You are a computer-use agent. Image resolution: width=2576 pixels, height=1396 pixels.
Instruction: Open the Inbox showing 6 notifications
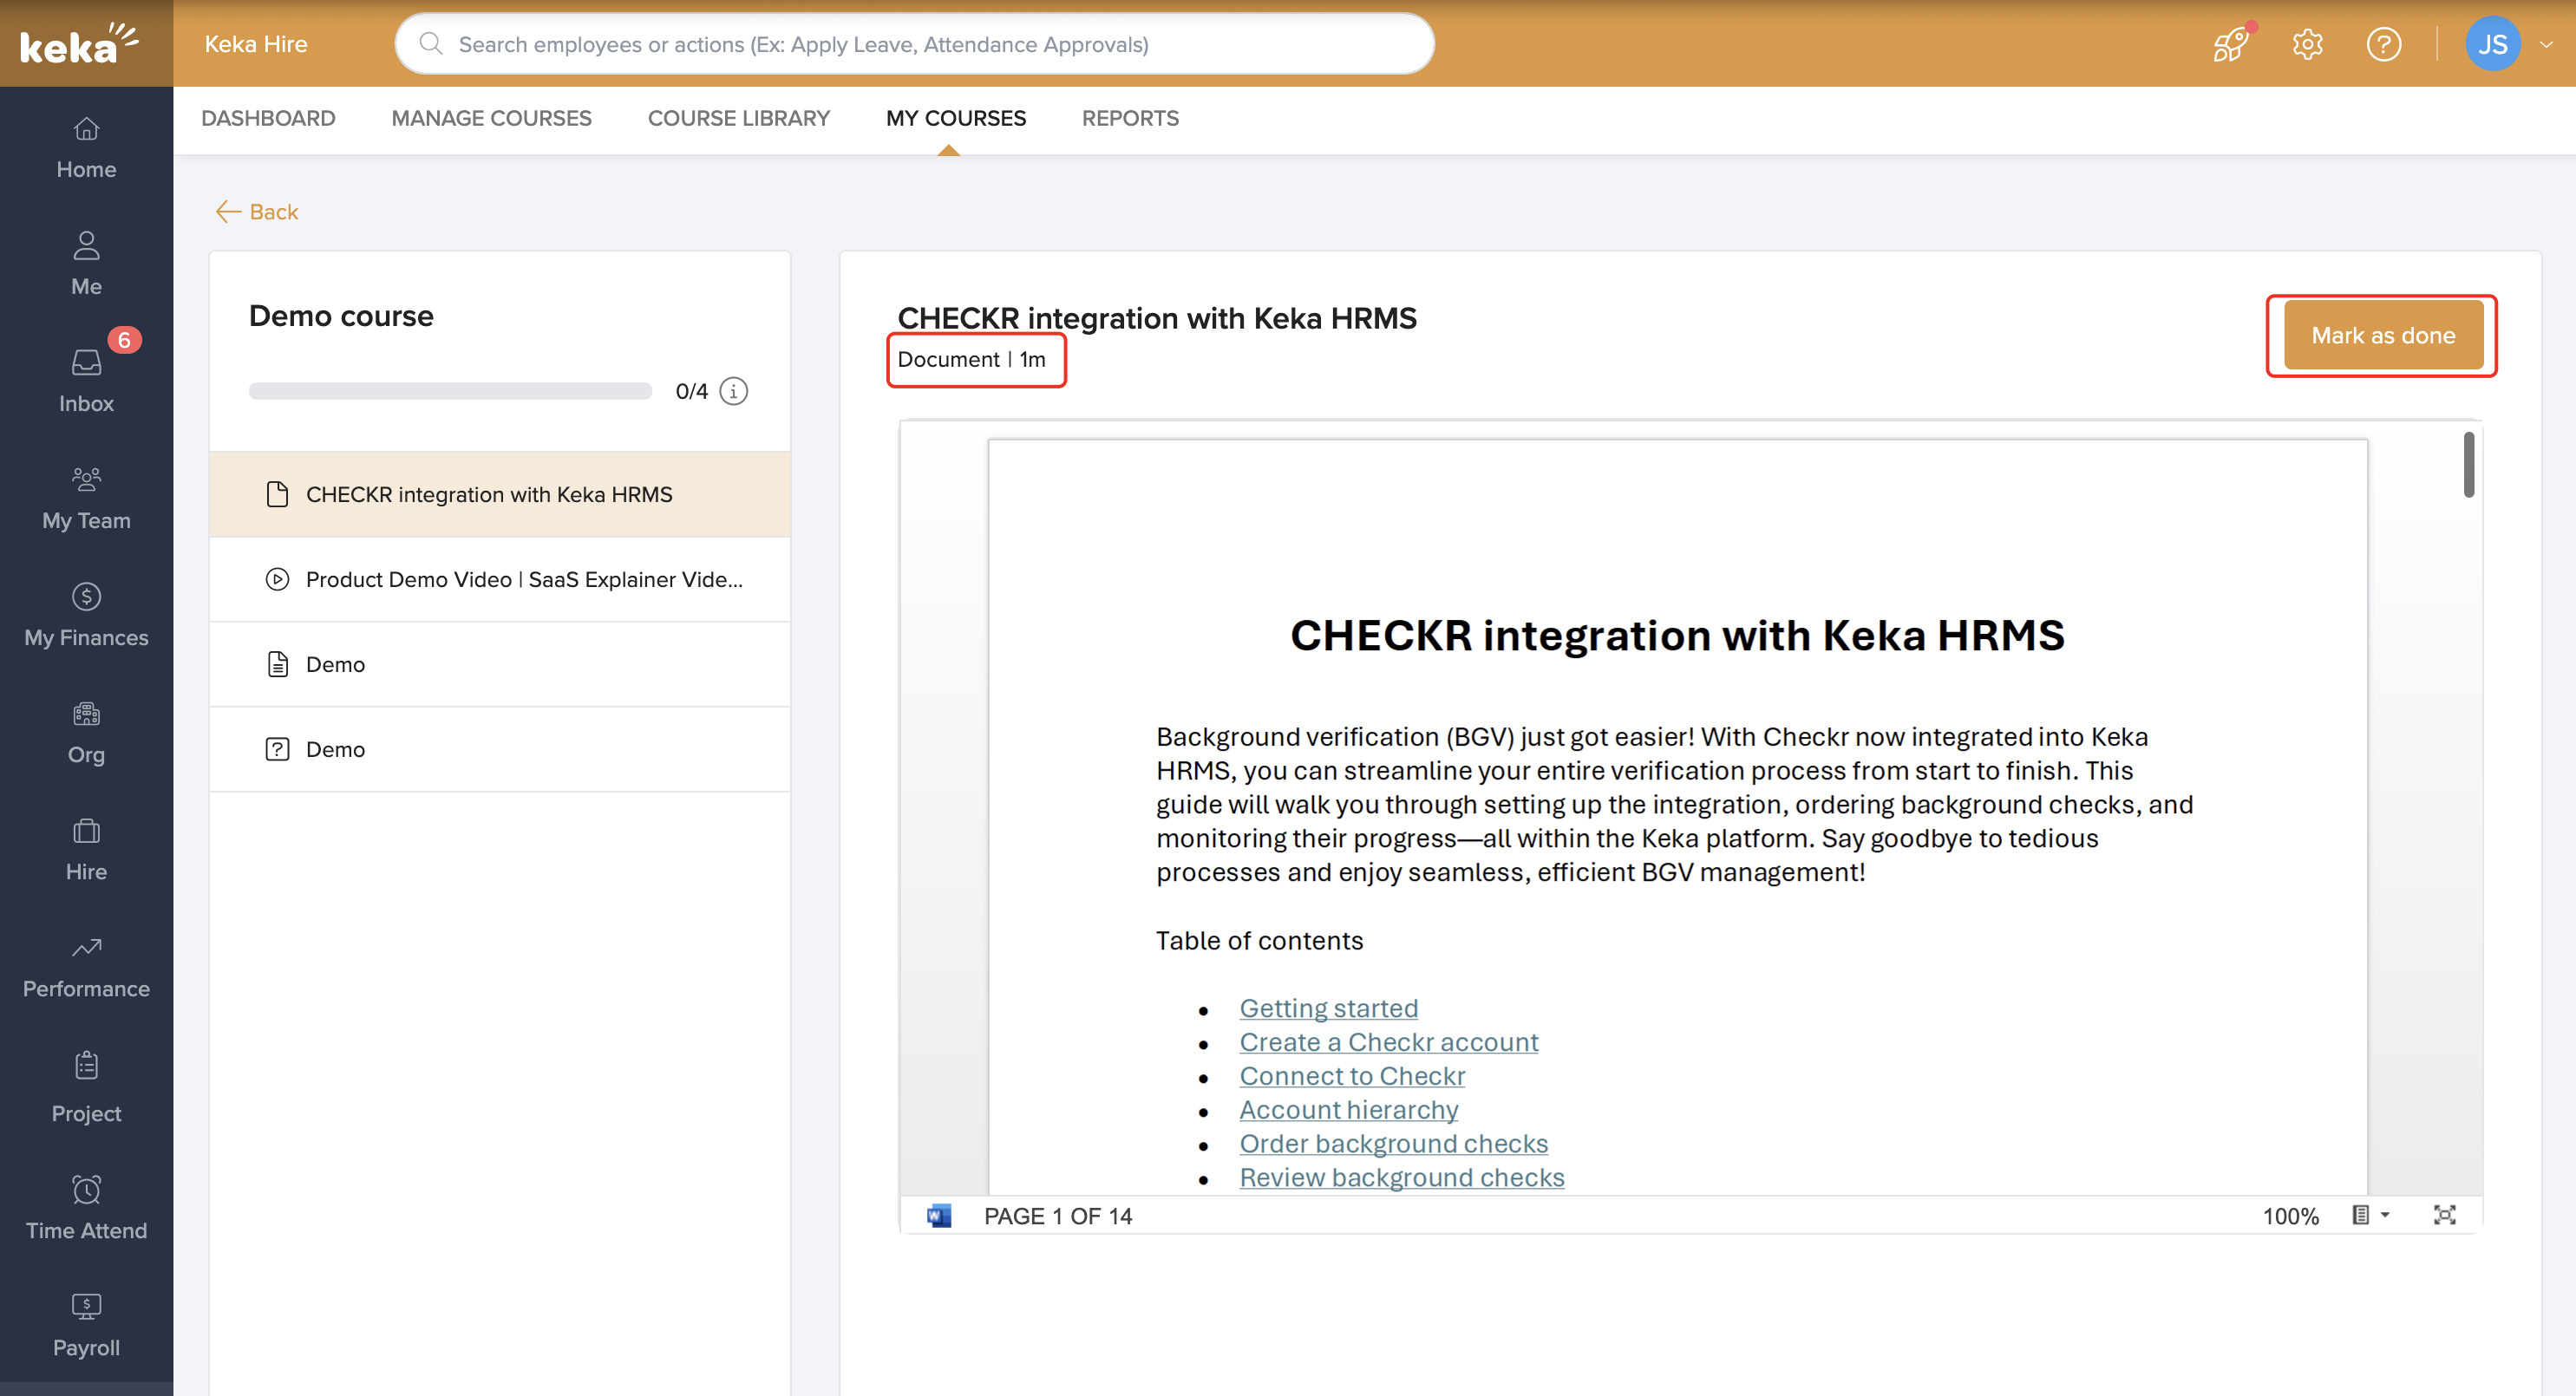[86, 378]
